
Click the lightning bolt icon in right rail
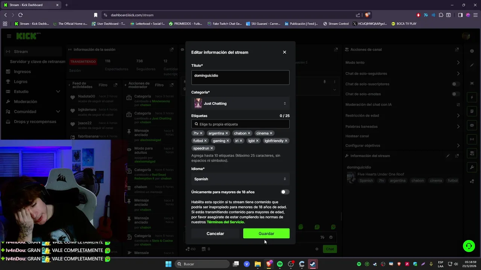[472, 97]
